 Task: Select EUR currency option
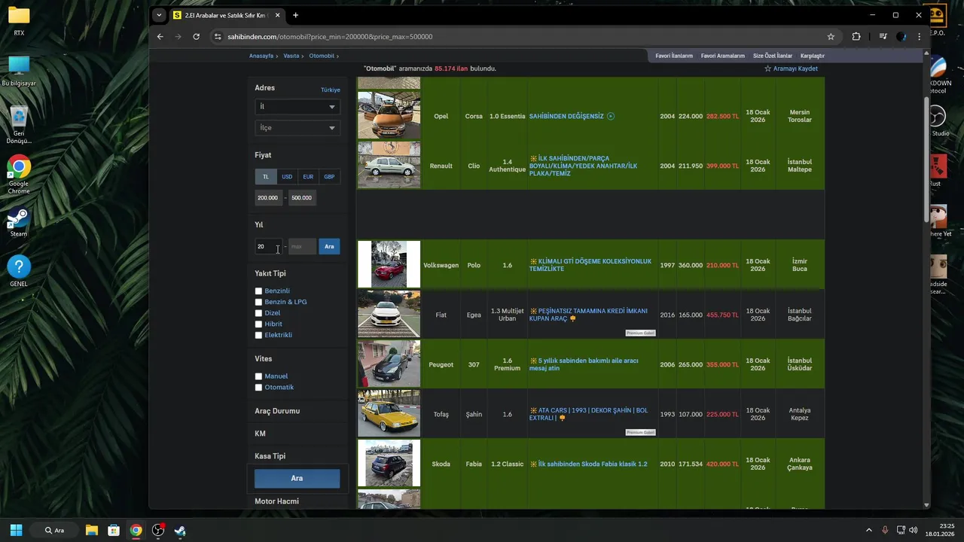[308, 176]
